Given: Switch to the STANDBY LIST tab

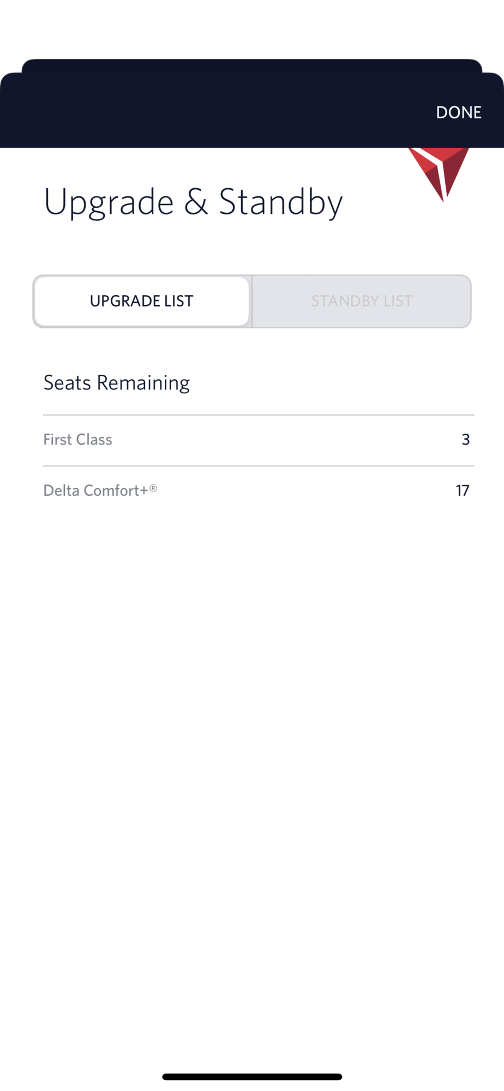Looking at the screenshot, I should point(362,301).
